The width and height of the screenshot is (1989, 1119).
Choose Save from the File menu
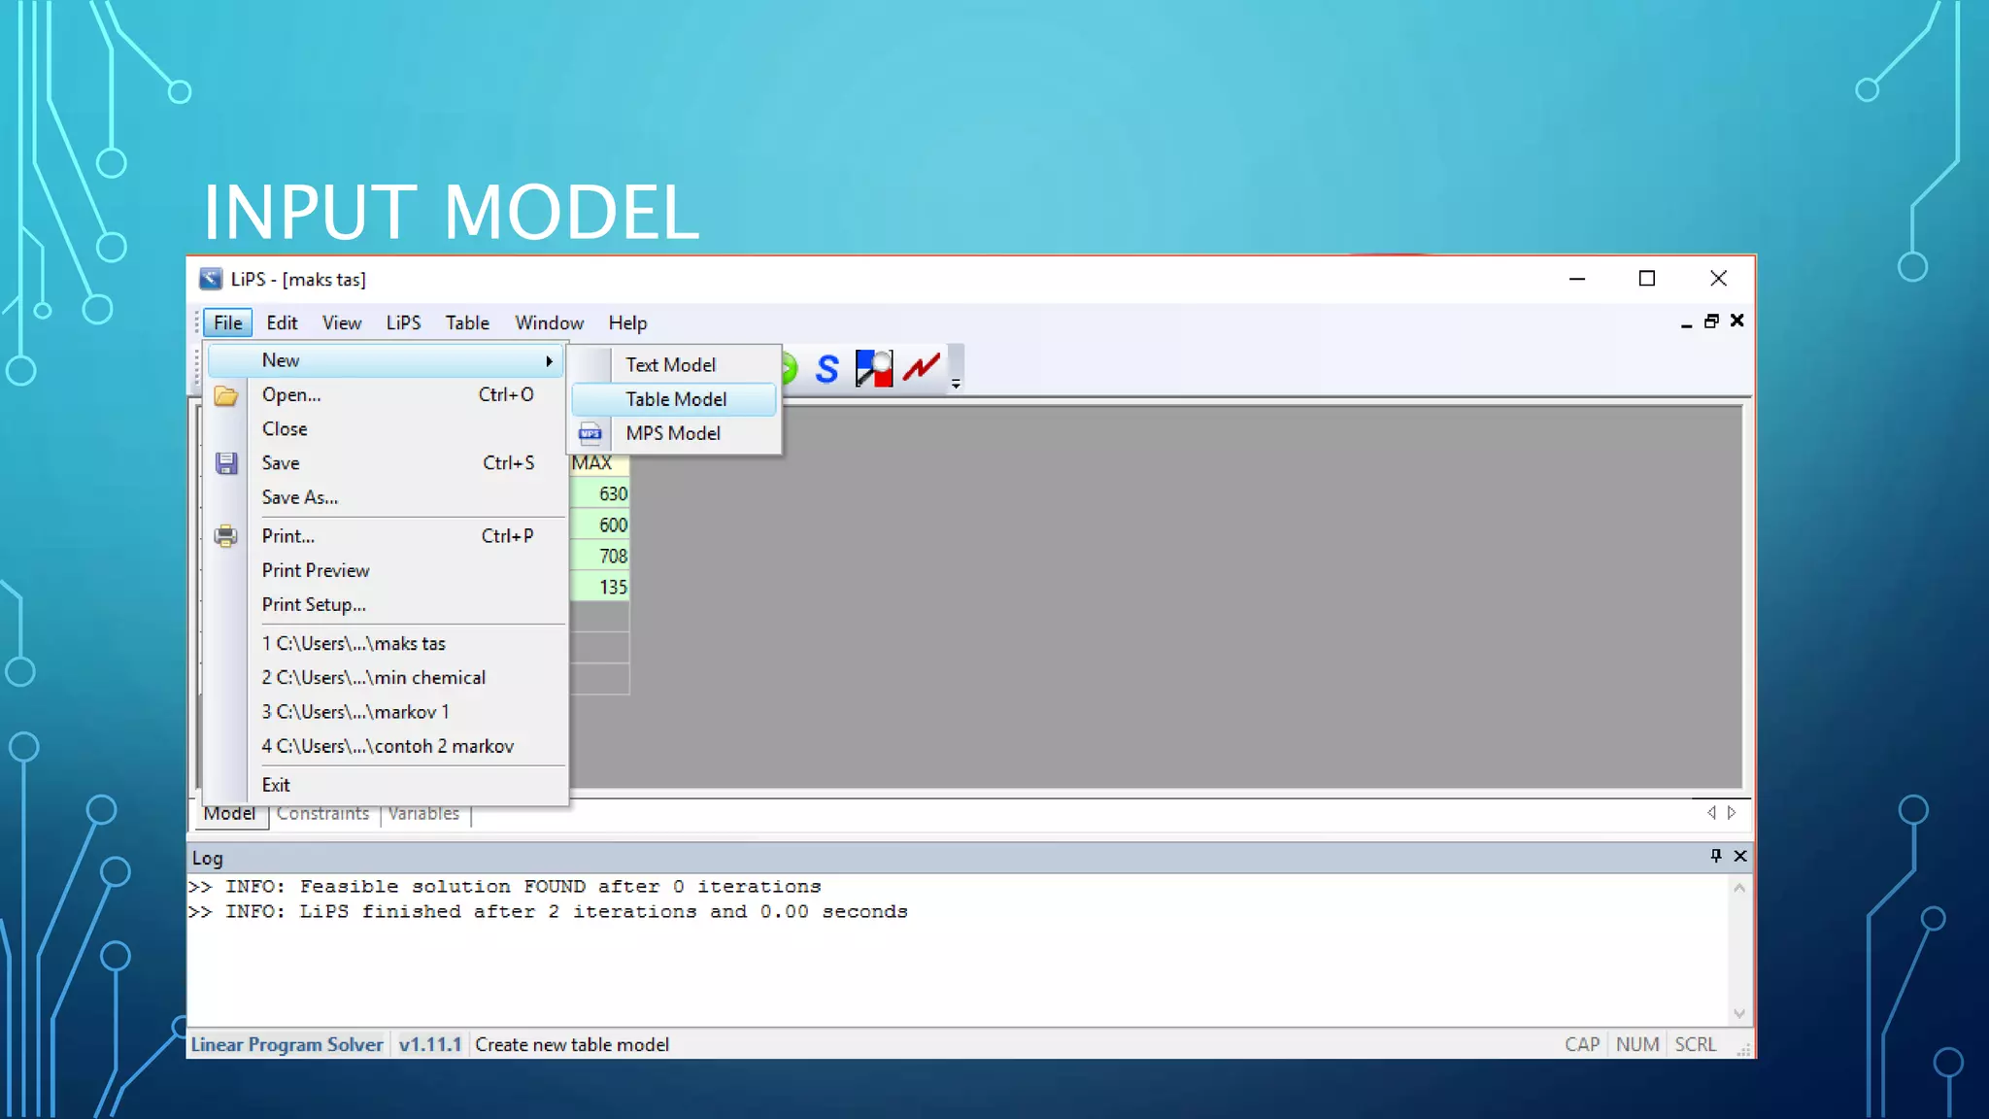click(388, 463)
